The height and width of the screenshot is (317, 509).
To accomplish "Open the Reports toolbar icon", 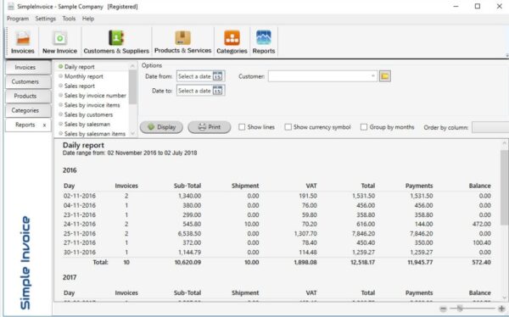I will (264, 42).
